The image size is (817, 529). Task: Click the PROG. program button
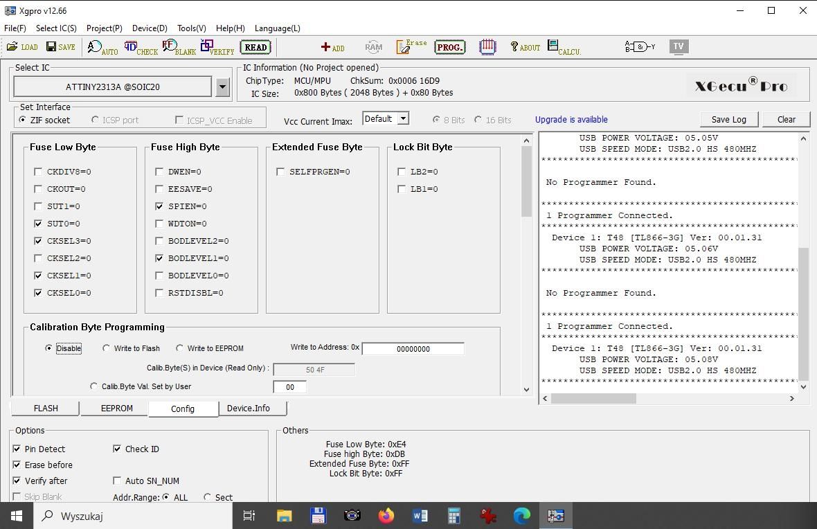point(449,47)
